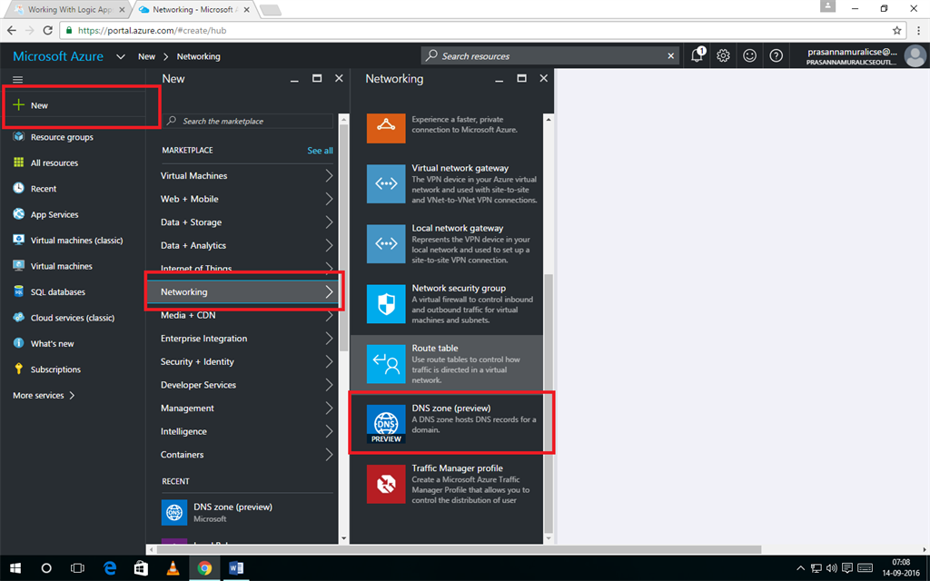
Task: Click the browser reload button
Action: click(x=48, y=30)
